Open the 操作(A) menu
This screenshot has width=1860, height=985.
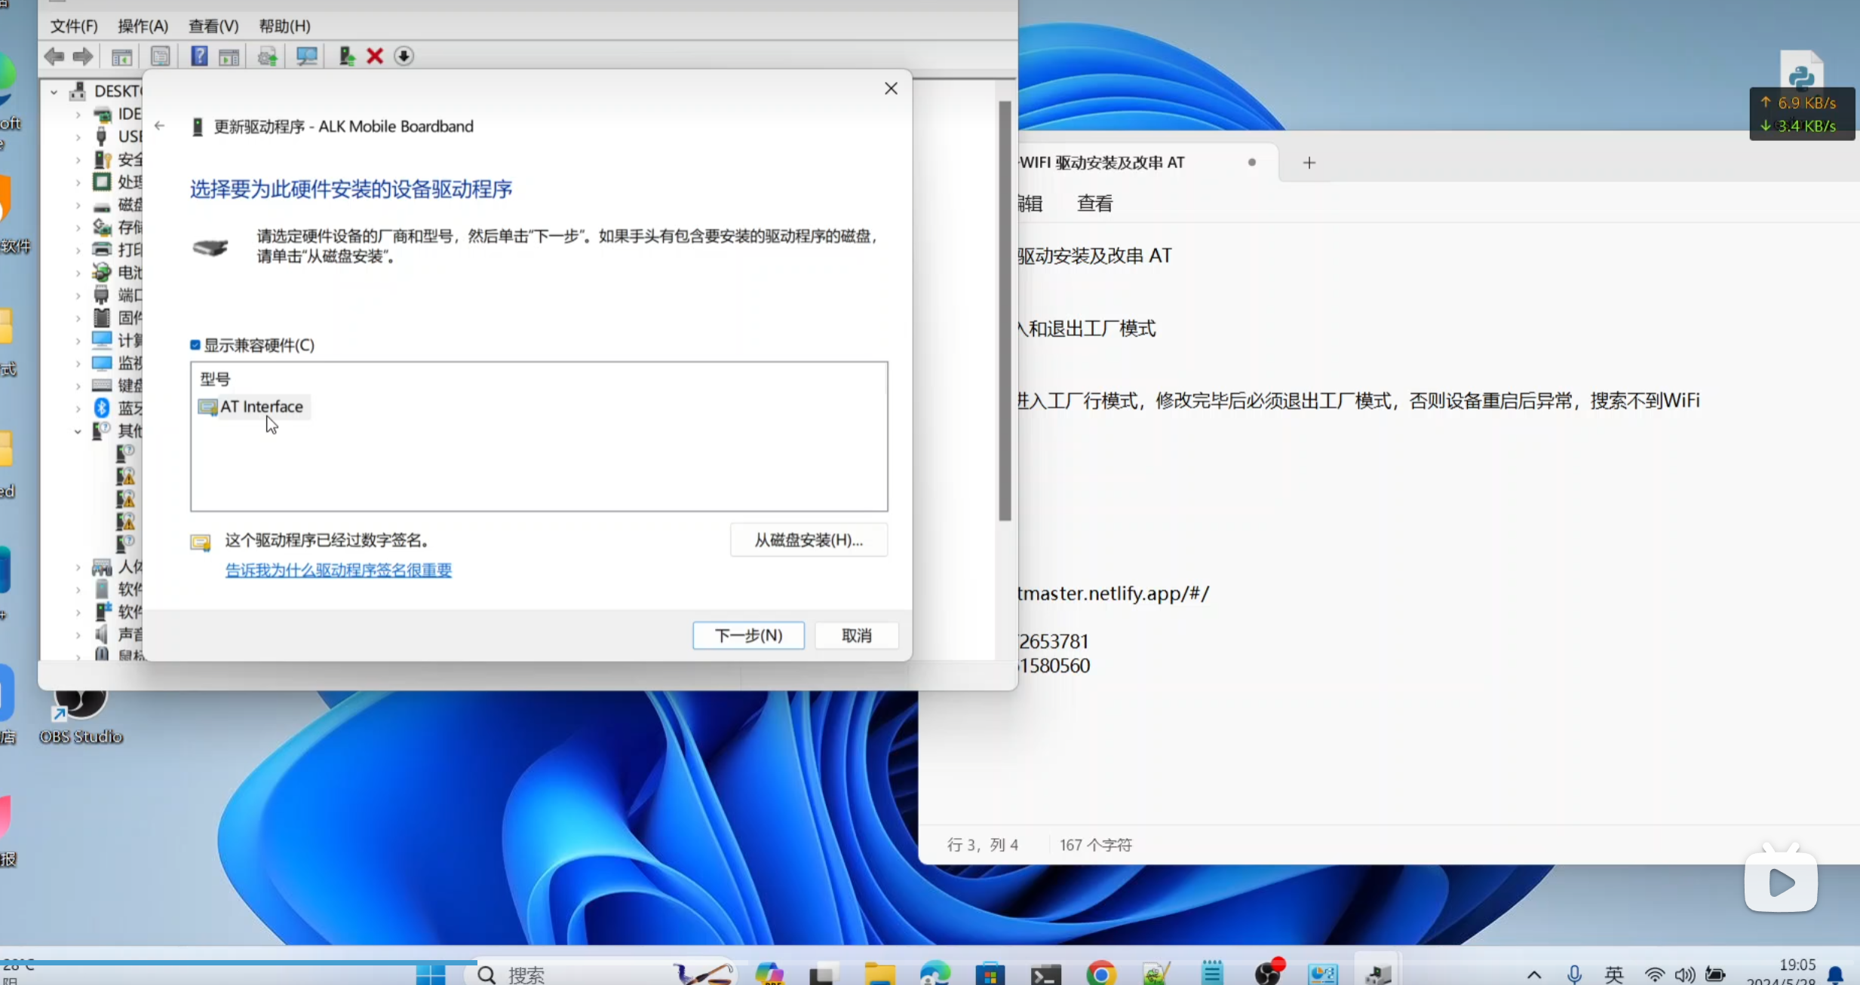143,26
